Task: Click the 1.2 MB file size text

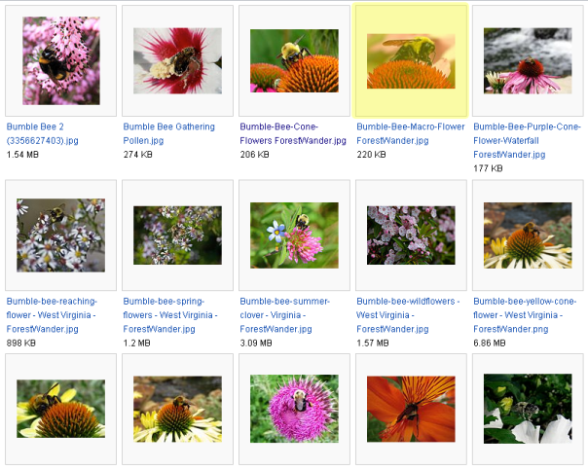Action: pos(136,343)
